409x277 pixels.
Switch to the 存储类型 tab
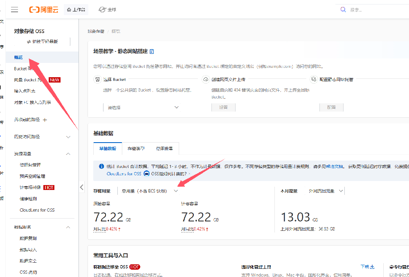136,149
